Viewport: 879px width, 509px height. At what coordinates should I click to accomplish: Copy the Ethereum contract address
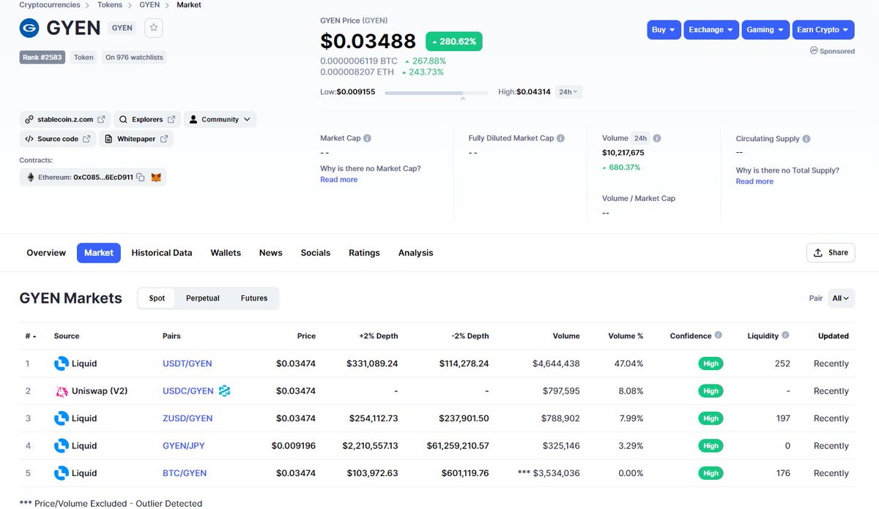pos(140,177)
